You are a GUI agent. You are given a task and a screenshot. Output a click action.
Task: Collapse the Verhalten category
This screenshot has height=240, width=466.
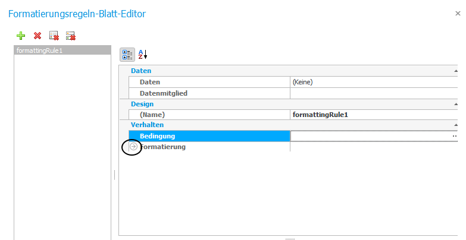tap(456, 125)
